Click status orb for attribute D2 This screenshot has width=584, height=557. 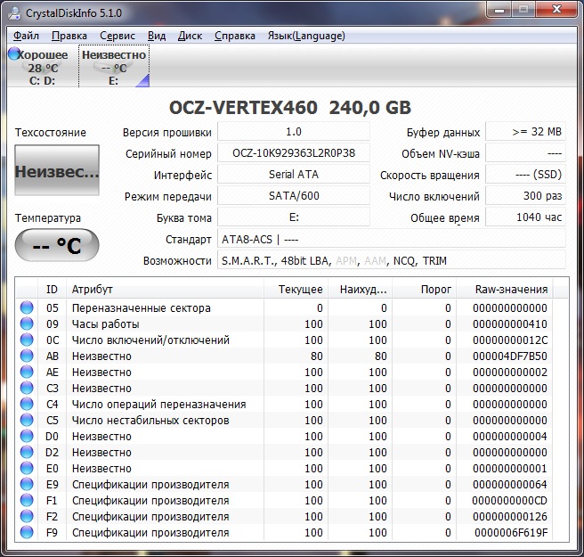tap(27, 452)
